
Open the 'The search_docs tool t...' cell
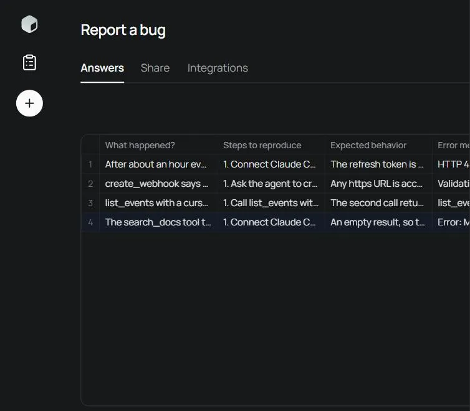(x=158, y=222)
